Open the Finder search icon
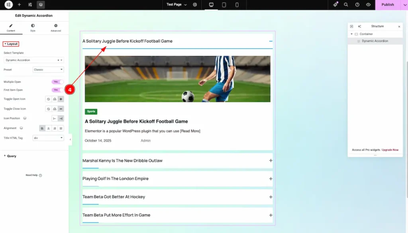408x233 pixels. click(x=346, y=5)
